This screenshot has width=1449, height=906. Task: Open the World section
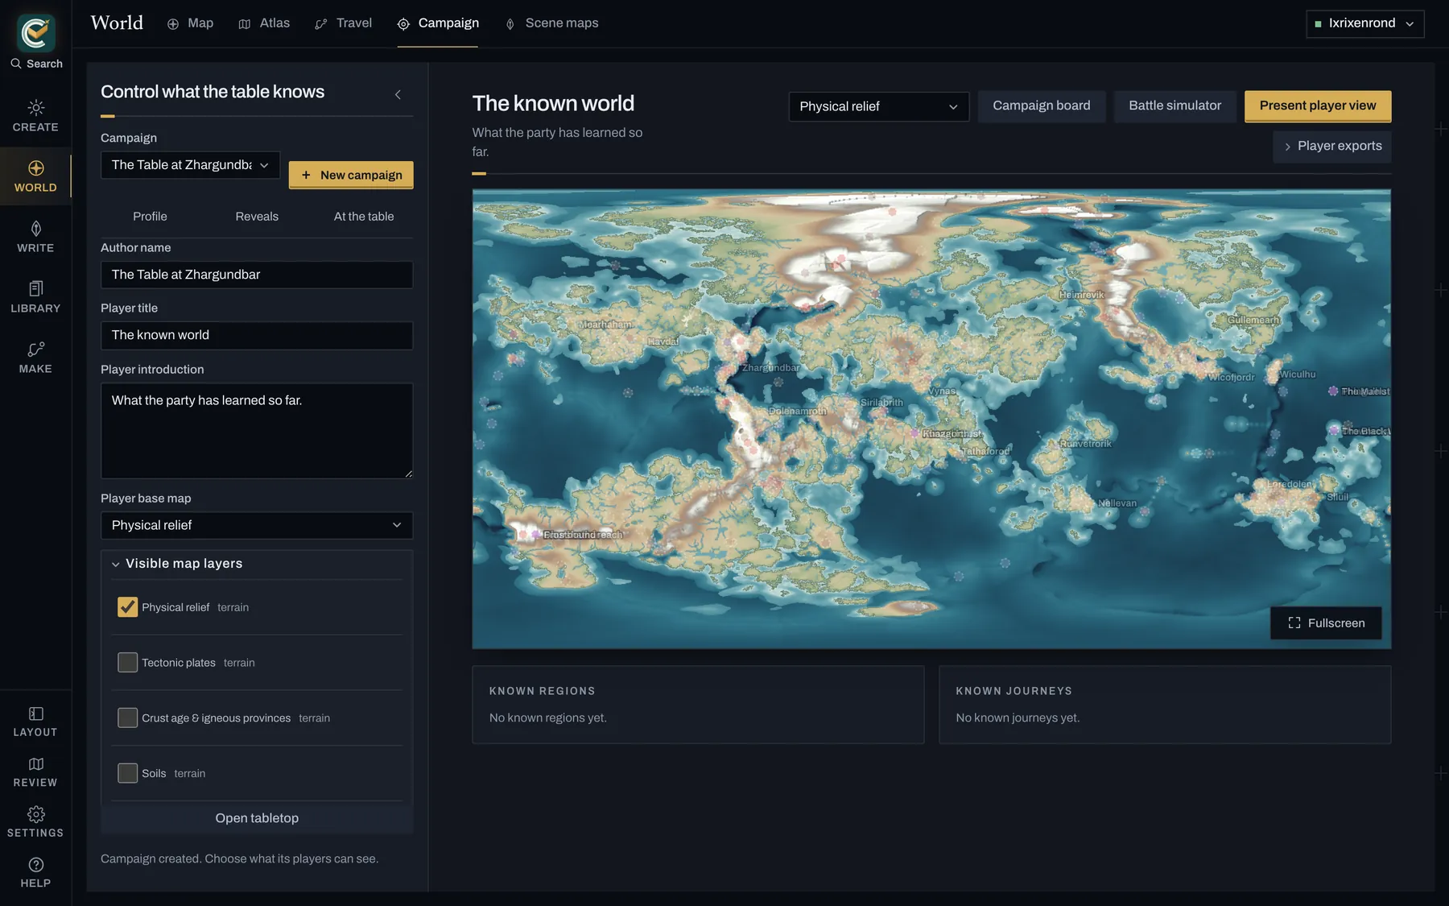pyautogui.click(x=35, y=176)
